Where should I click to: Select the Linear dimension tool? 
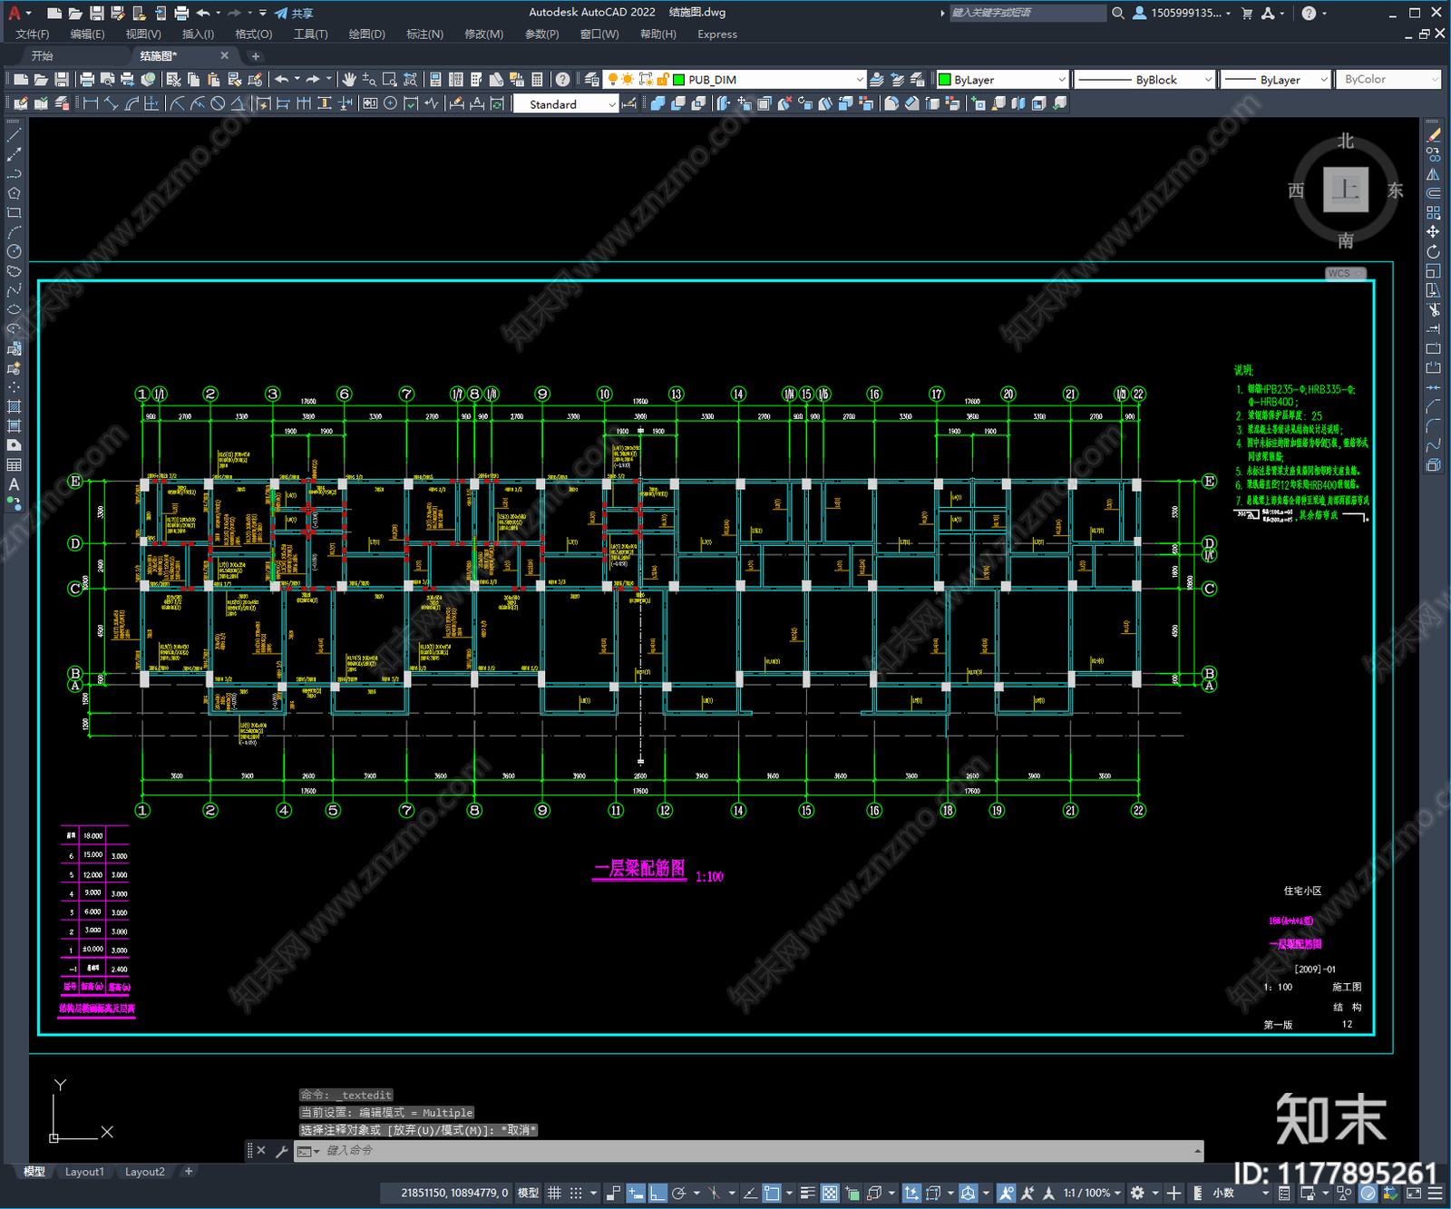[91, 103]
